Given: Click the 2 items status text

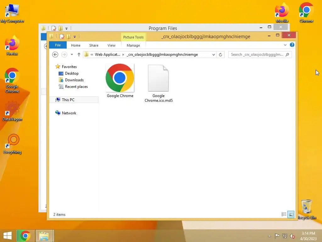Looking at the screenshot, I should coord(59,214).
